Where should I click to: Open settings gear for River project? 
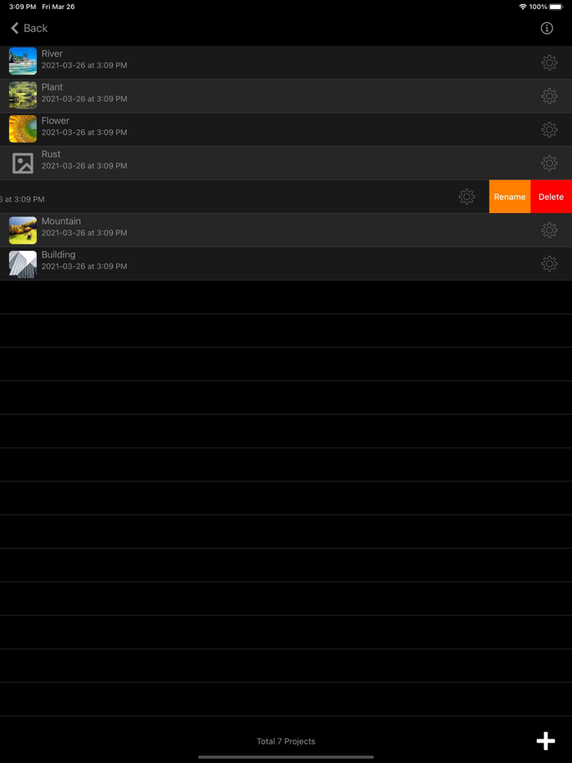click(x=549, y=63)
